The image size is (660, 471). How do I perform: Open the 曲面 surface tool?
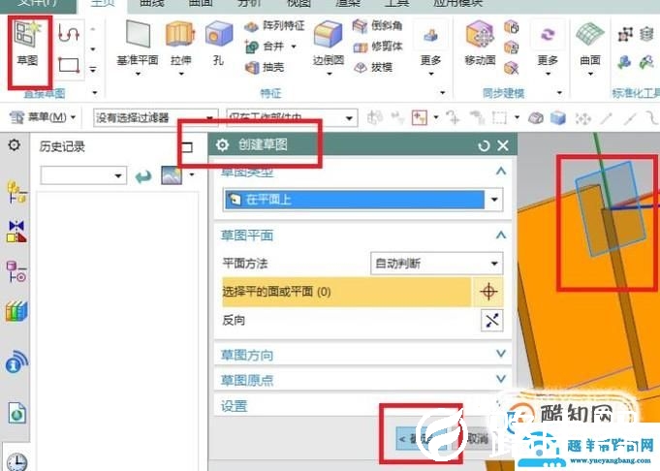(x=589, y=35)
